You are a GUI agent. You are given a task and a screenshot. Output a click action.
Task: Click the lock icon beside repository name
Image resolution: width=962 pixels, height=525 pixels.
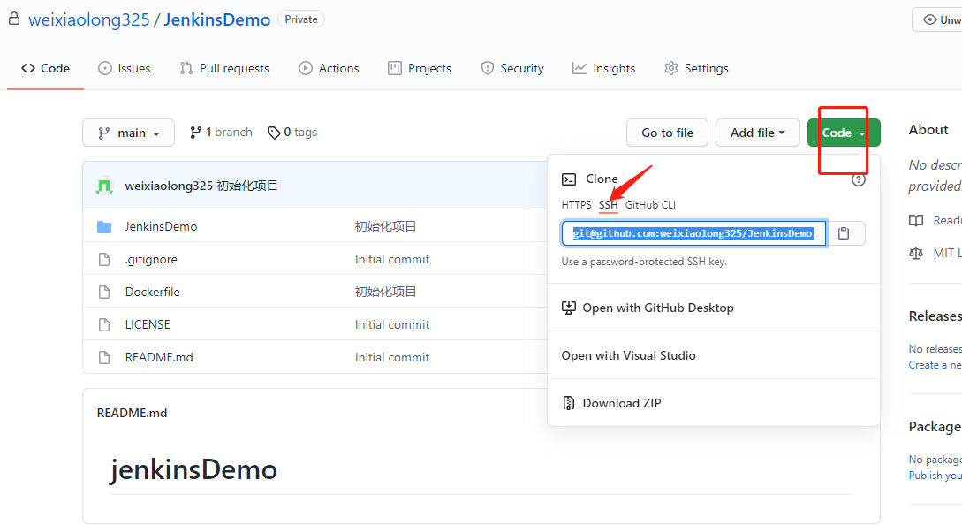[x=13, y=19]
